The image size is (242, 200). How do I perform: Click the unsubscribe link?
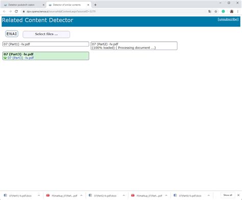(228, 19)
